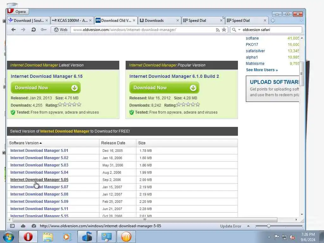Viewport: 324px width, 243px height.
Task: Open Internet Download Manager 6.15 title link
Action: [x=47, y=76]
